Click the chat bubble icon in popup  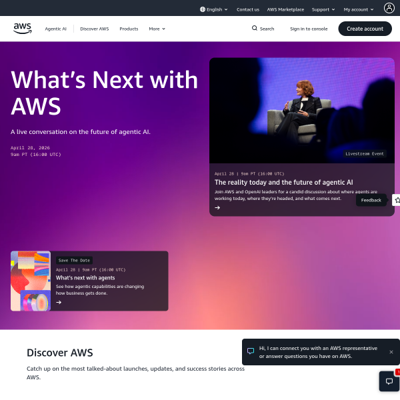click(x=251, y=351)
